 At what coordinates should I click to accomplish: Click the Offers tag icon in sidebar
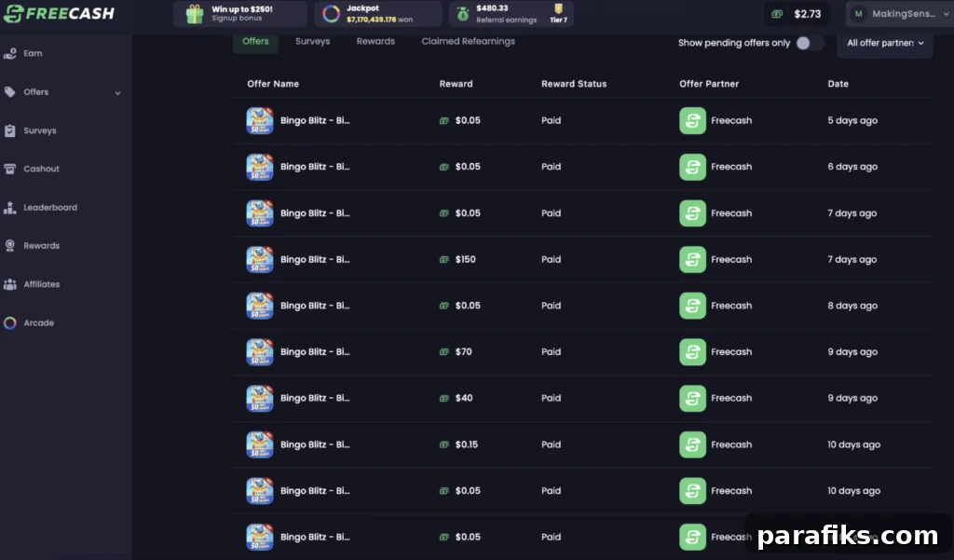point(9,92)
